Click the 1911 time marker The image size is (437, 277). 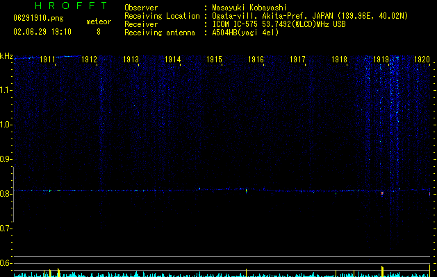(47, 60)
